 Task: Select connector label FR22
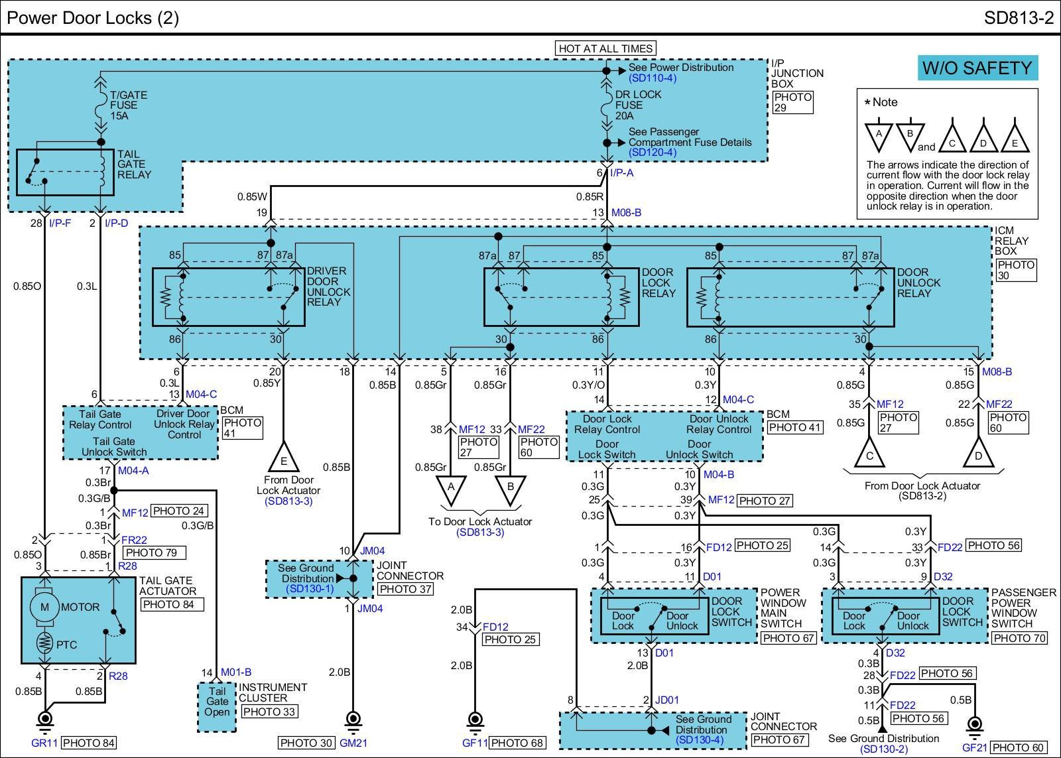click(134, 540)
